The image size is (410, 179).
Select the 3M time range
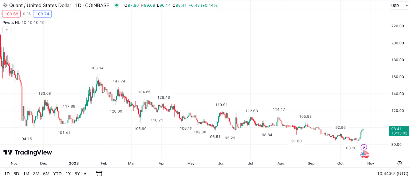pyautogui.click(x=36, y=174)
